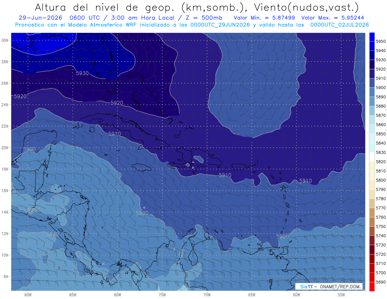387x299 pixels.
Task: Click the 'SisTT - ONAMET/REP.DOM.' credit box
Action: [x=329, y=286]
